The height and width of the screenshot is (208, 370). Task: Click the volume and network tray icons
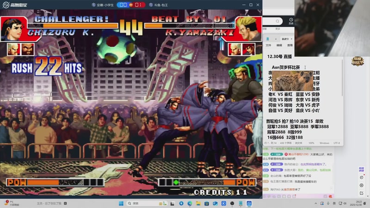(342, 203)
